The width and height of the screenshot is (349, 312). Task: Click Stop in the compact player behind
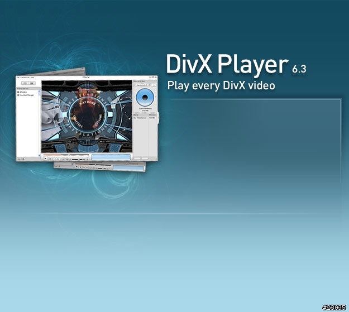click(x=80, y=167)
